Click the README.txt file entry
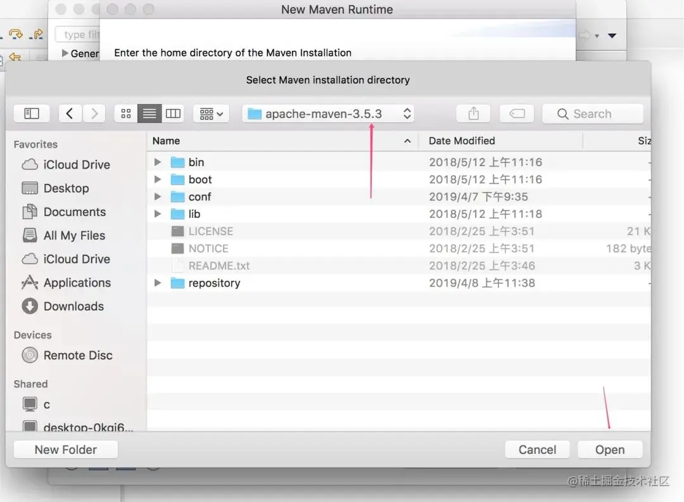Image resolution: width=684 pixels, height=502 pixels. [x=219, y=266]
